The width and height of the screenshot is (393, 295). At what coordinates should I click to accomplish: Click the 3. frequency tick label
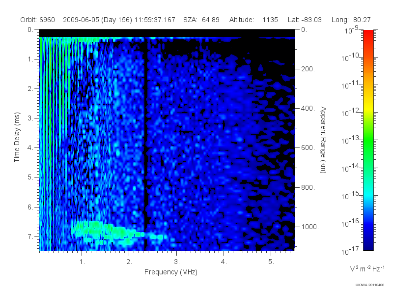(x=177, y=262)
